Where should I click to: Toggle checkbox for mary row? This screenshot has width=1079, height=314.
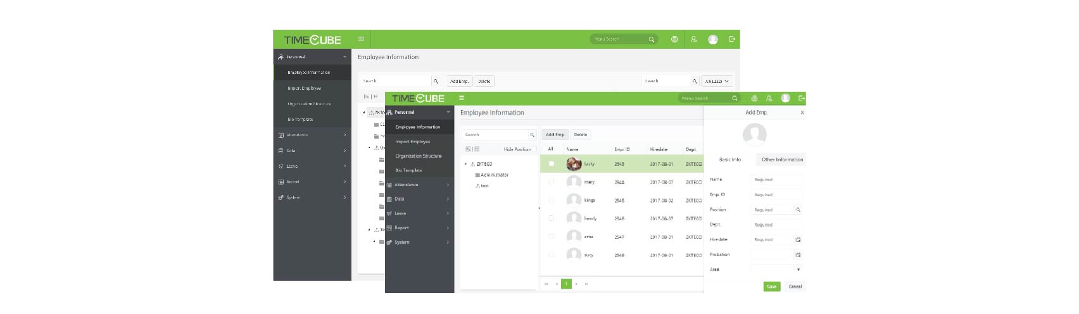coord(551,182)
